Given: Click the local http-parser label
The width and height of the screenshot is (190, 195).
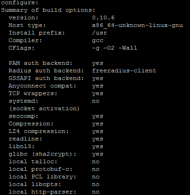Looking at the screenshot, I should click(42, 192).
